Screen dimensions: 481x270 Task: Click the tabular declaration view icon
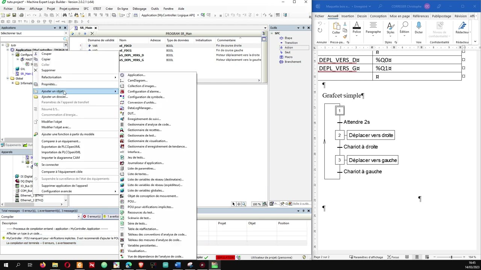(x=264, y=39)
